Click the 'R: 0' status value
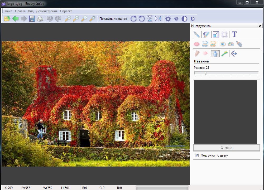This screenshot has width=264, height=190. click(x=84, y=188)
